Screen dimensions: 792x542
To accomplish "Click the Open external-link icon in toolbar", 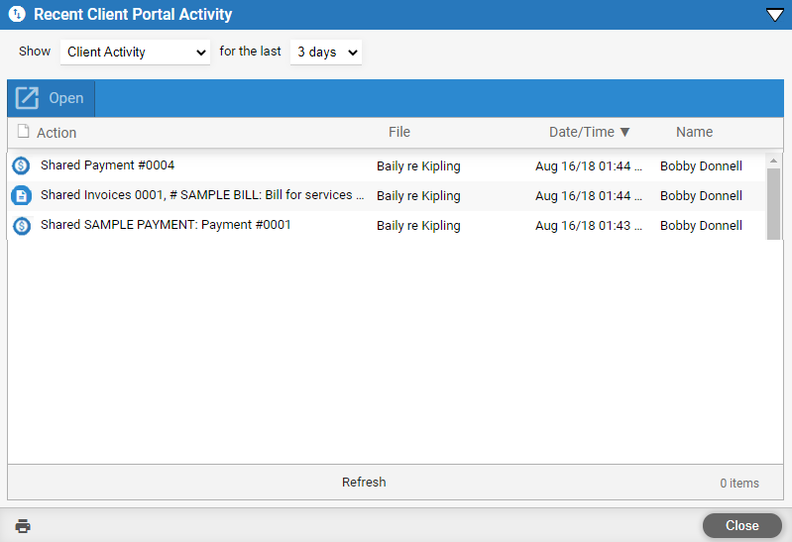I will click(x=27, y=98).
